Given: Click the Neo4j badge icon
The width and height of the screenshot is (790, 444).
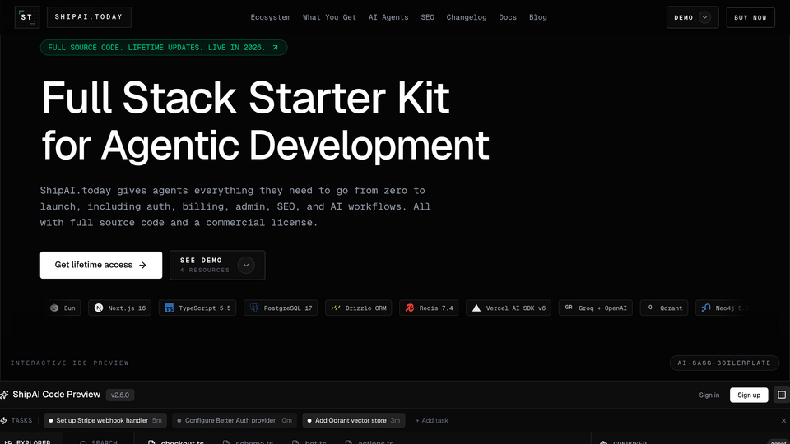Looking at the screenshot, I should 706,308.
